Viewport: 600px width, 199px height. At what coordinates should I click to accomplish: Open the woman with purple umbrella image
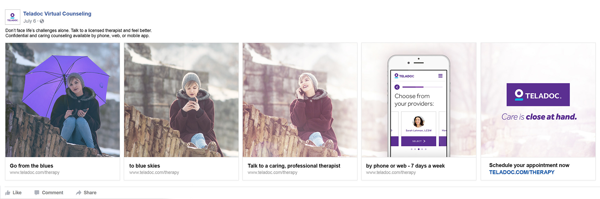coord(62,100)
